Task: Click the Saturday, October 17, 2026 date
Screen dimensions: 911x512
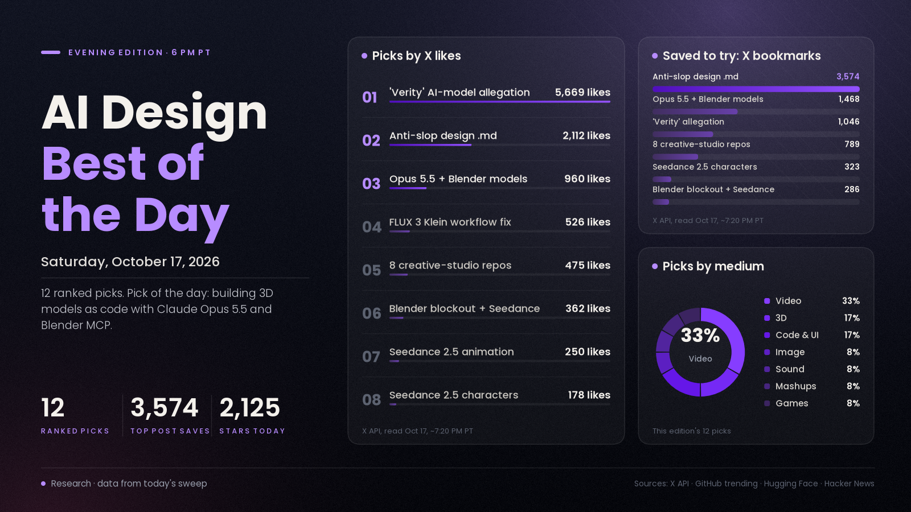Action: coord(130,262)
